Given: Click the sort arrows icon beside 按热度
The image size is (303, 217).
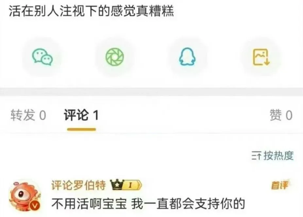Looking at the screenshot, I should pos(257,156).
